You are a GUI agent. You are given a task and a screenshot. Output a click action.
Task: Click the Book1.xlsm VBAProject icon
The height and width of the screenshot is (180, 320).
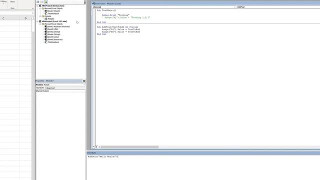[40, 6]
